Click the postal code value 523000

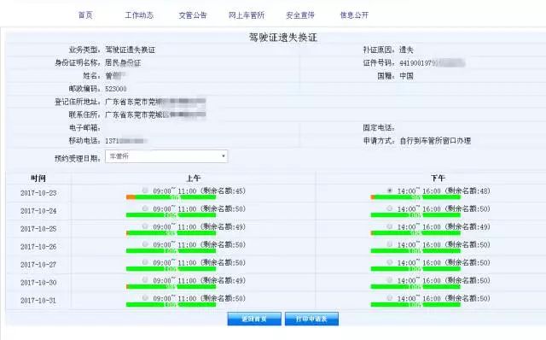[x=116, y=89]
